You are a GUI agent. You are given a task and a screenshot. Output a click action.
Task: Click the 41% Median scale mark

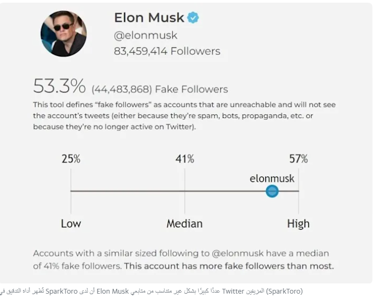(x=185, y=159)
